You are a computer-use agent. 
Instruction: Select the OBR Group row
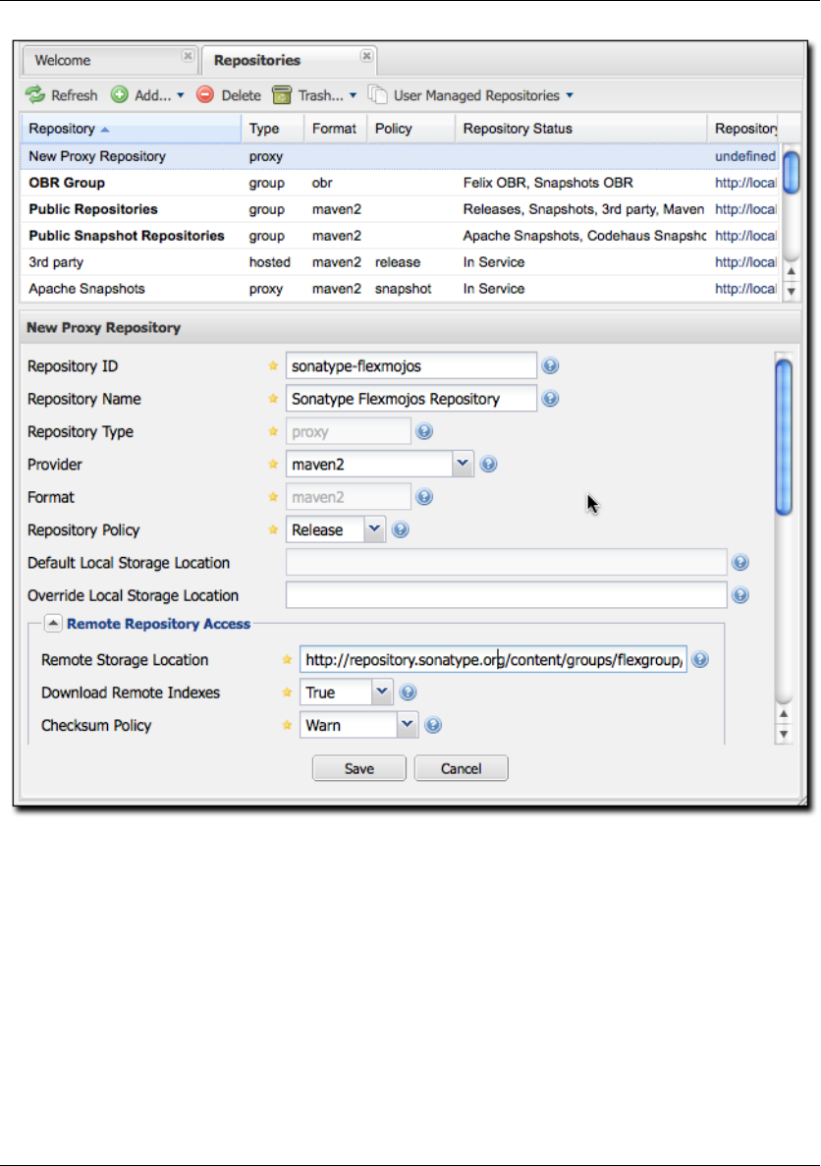click(x=400, y=183)
